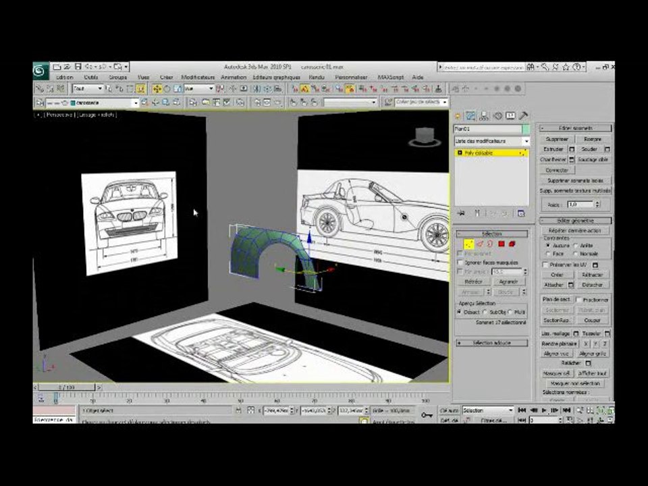648x486 pixels.
Task: Go to the start frame
Action: pos(522,410)
